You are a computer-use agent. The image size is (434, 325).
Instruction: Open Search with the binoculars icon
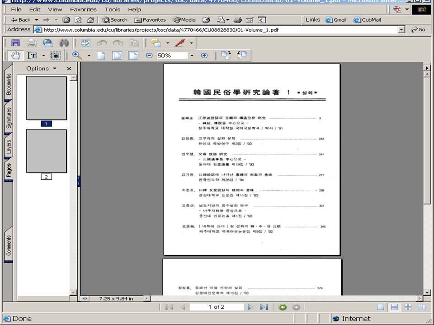pos(64,43)
